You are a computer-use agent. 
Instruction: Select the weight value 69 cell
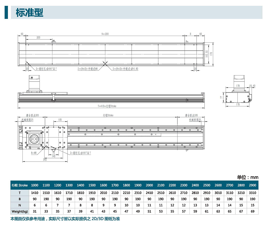click(x=252, y=211)
